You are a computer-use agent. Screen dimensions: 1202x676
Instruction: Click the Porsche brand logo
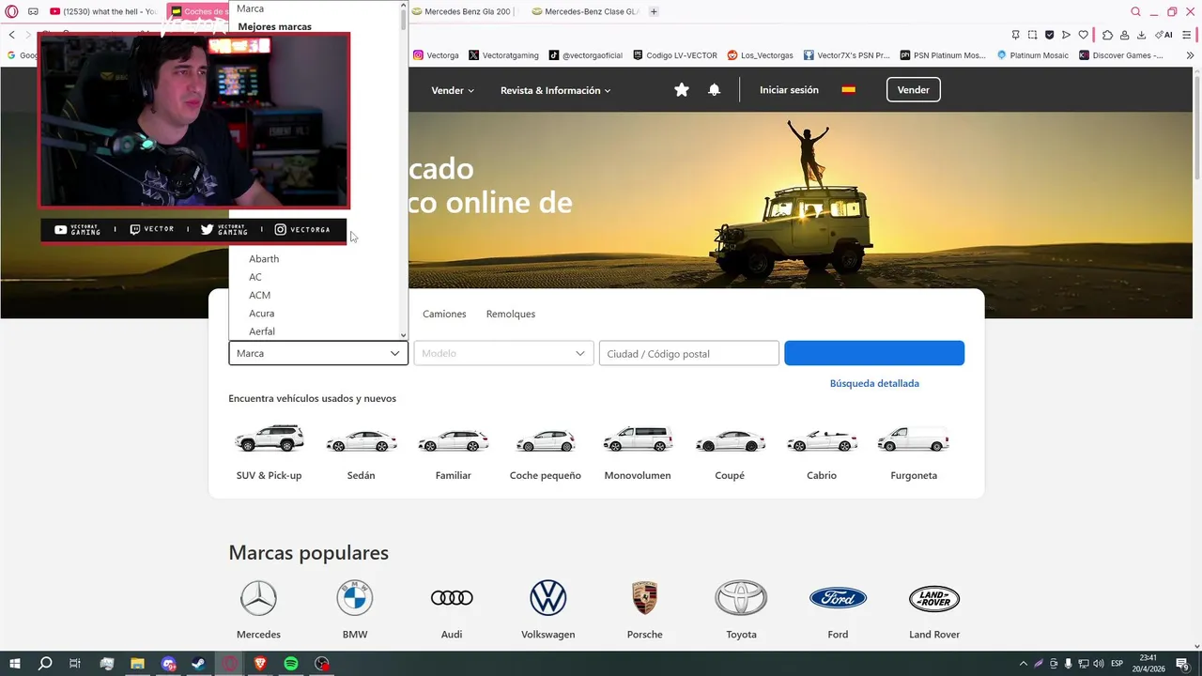pos(644,598)
